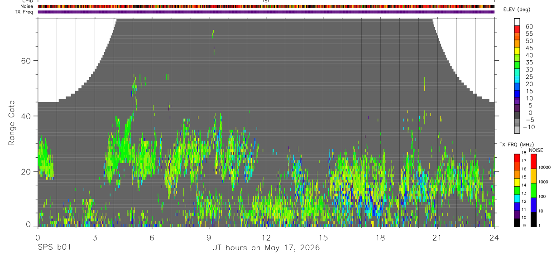Click the 'ELEV (deg)' legend title
Screen dimensions: 556x257
(x=517, y=10)
